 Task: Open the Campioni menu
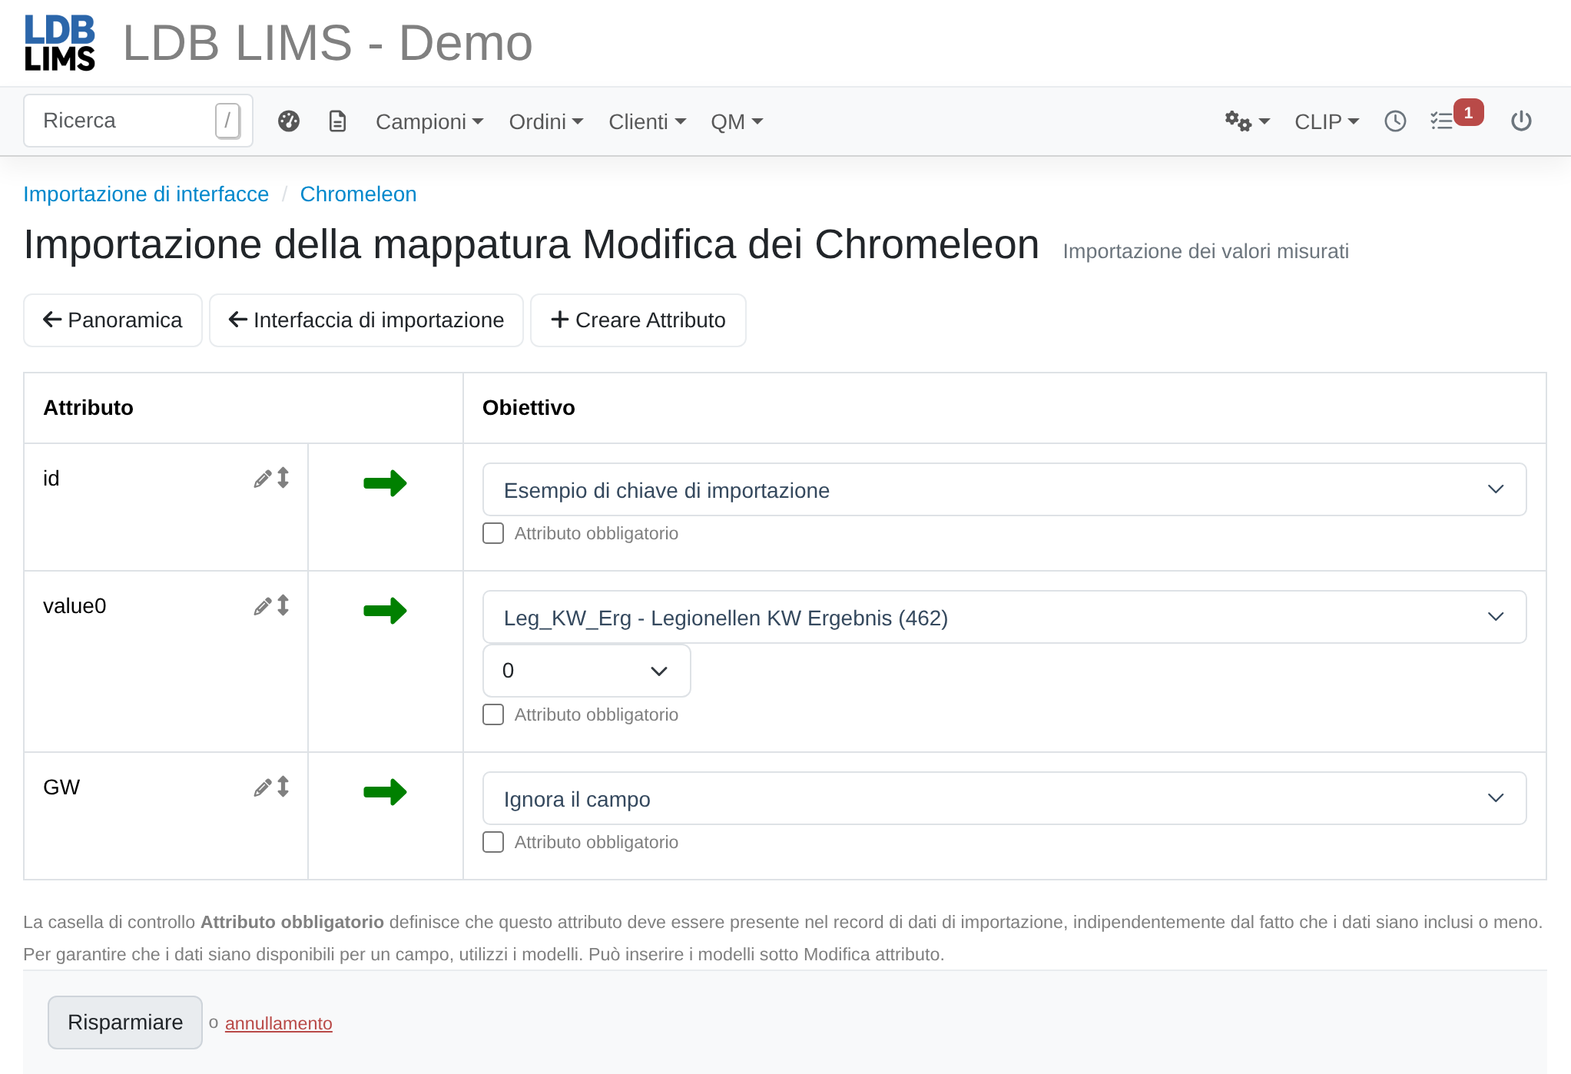pos(429,121)
